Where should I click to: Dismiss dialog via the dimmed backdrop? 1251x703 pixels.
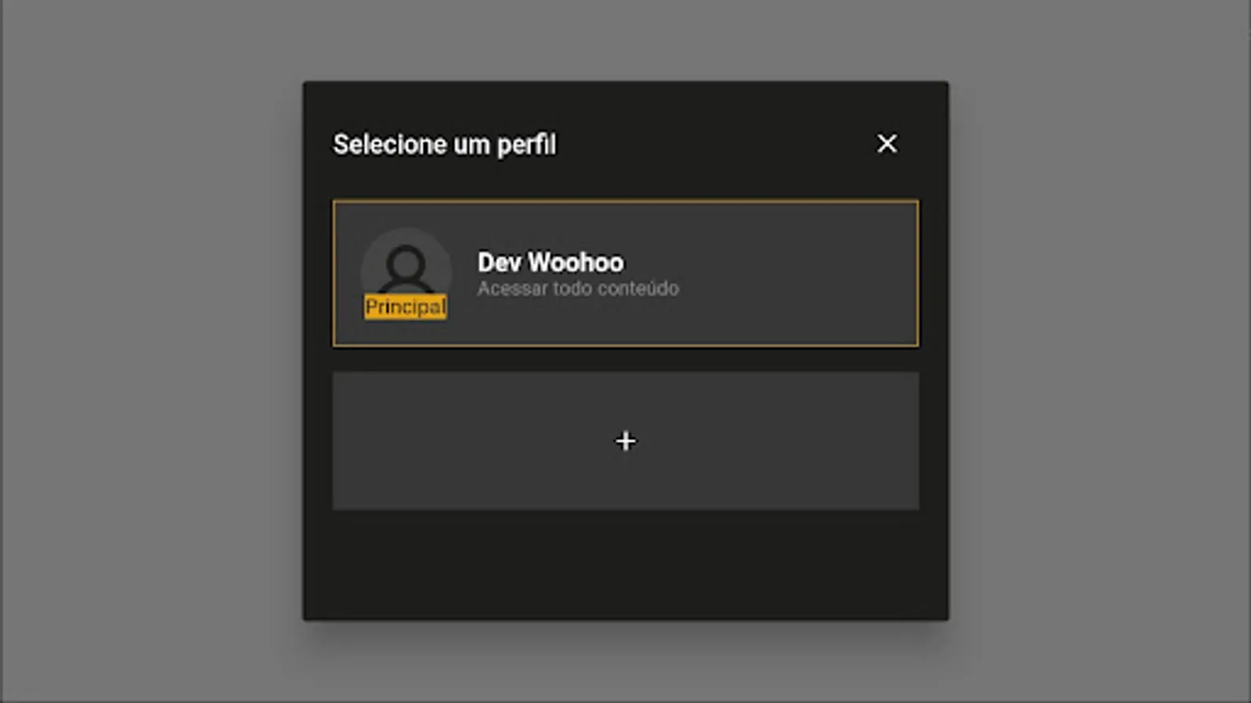(x=149, y=351)
